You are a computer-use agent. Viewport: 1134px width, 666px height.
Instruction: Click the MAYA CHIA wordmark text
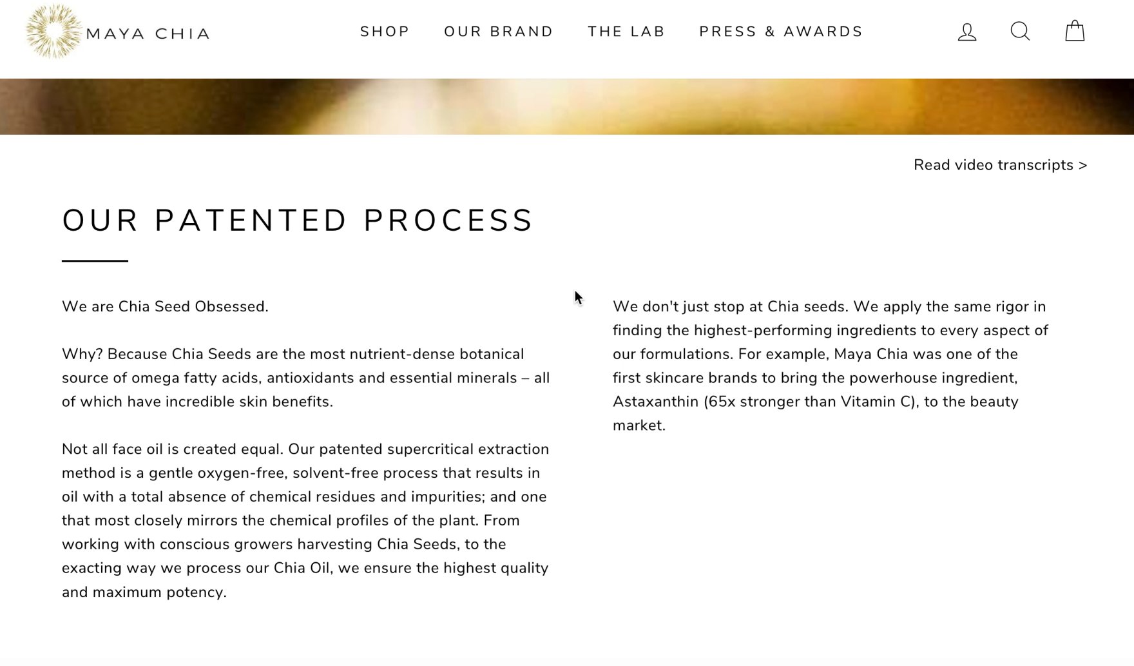pyautogui.click(x=148, y=34)
